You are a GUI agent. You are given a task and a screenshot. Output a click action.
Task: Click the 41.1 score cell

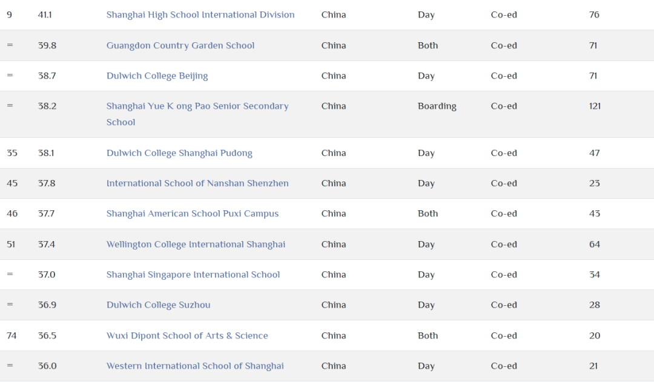click(45, 15)
